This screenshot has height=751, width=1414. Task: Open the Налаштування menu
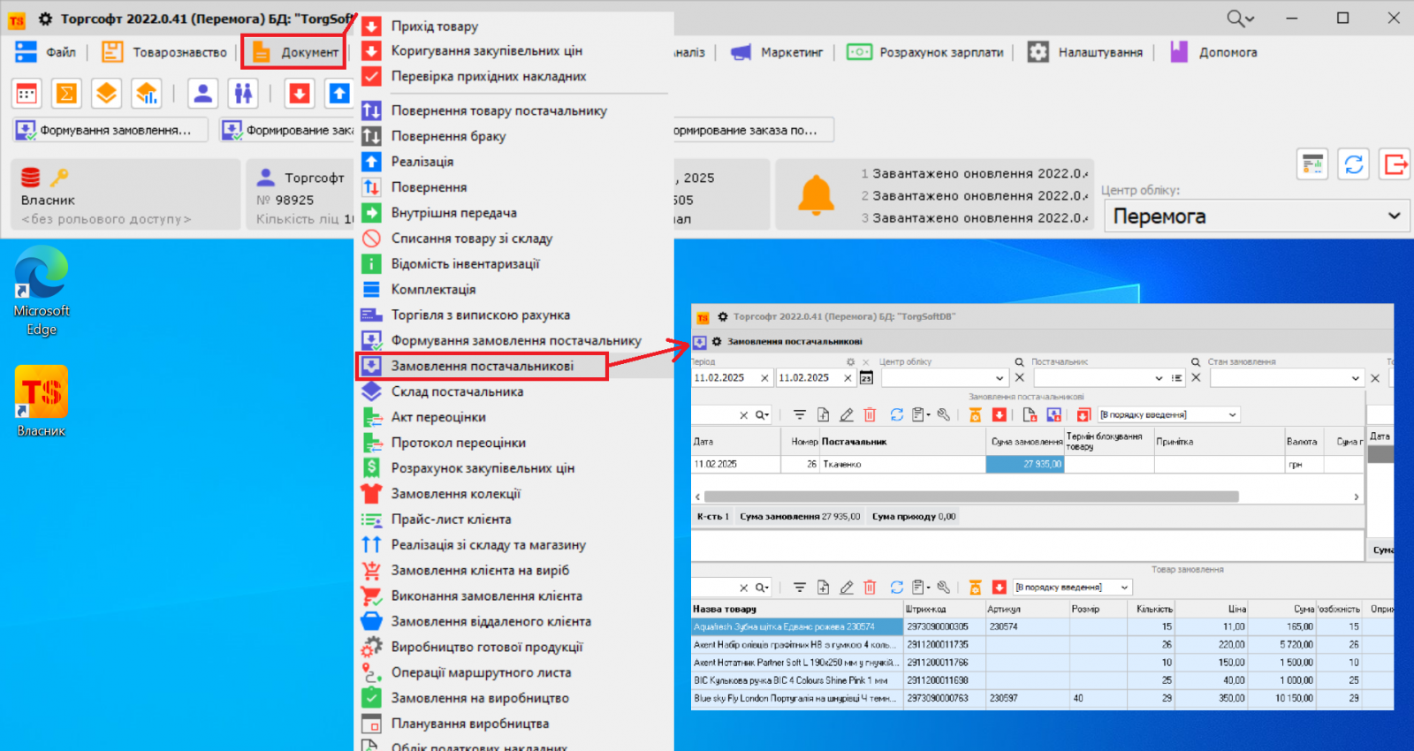point(1085,52)
